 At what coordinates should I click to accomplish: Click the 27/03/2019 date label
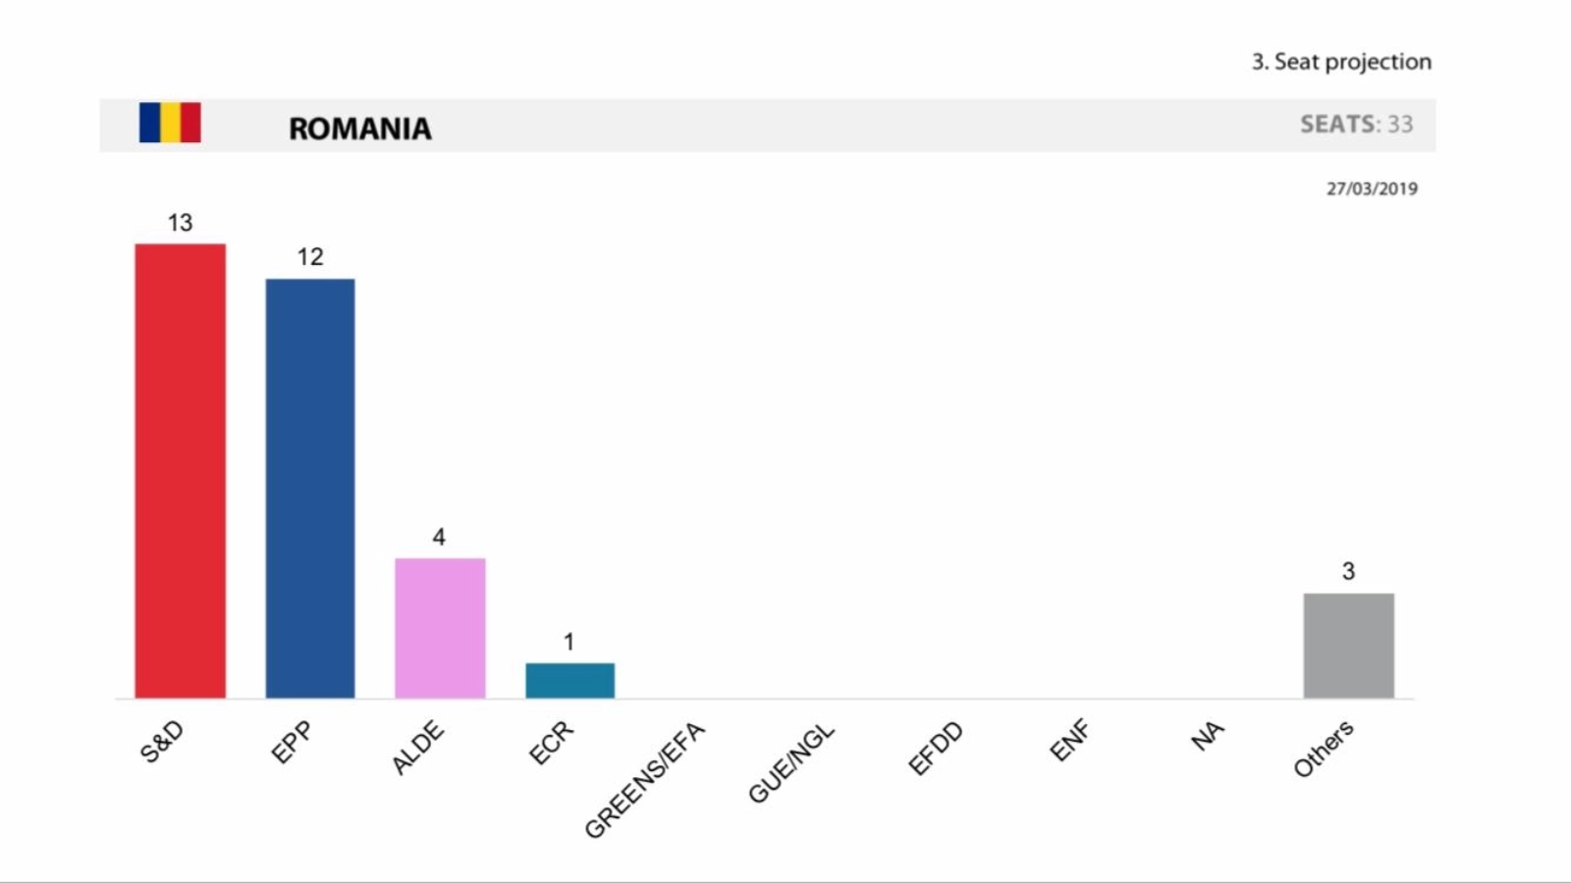click(x=1372, y=188)
